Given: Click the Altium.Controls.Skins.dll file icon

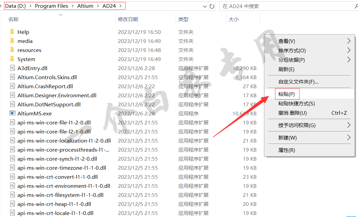Looking at the screenshot, I should coord(12,77).
